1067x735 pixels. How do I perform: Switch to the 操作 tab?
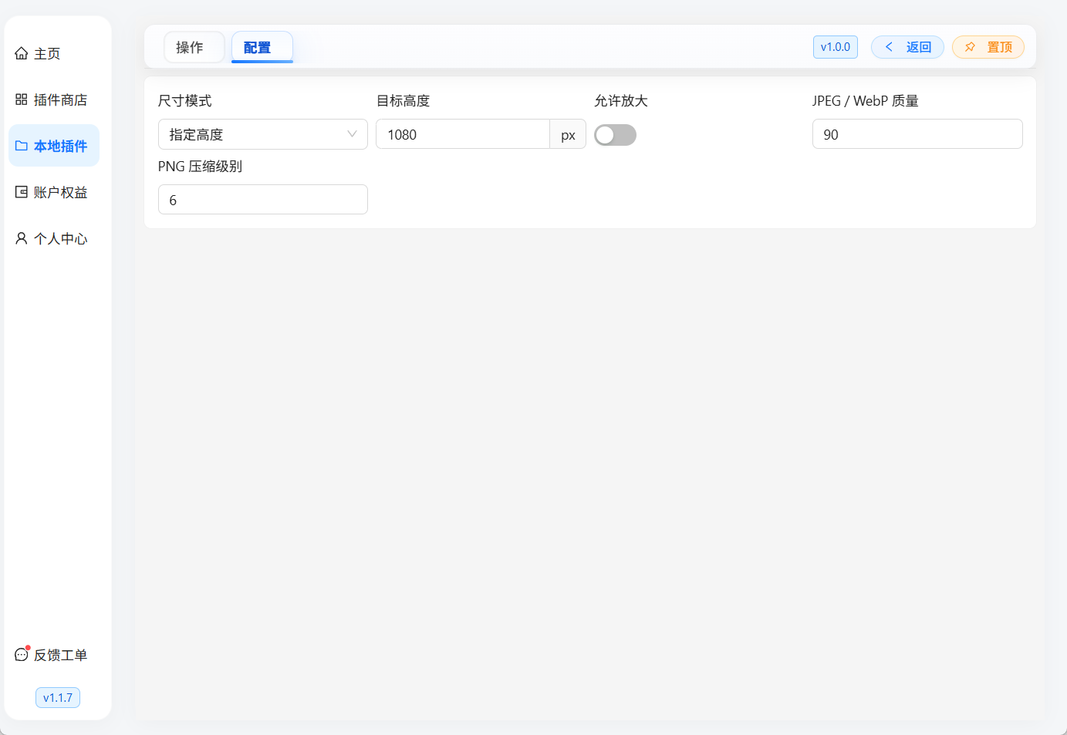click(194, 47)
